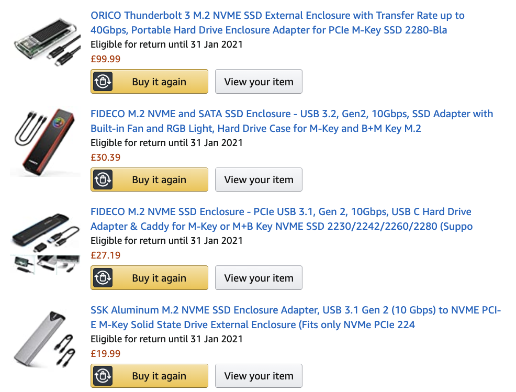
Task: Click the reorder icon for £30.39 FIDECO enclosure
Action: (x=103, y=180)
